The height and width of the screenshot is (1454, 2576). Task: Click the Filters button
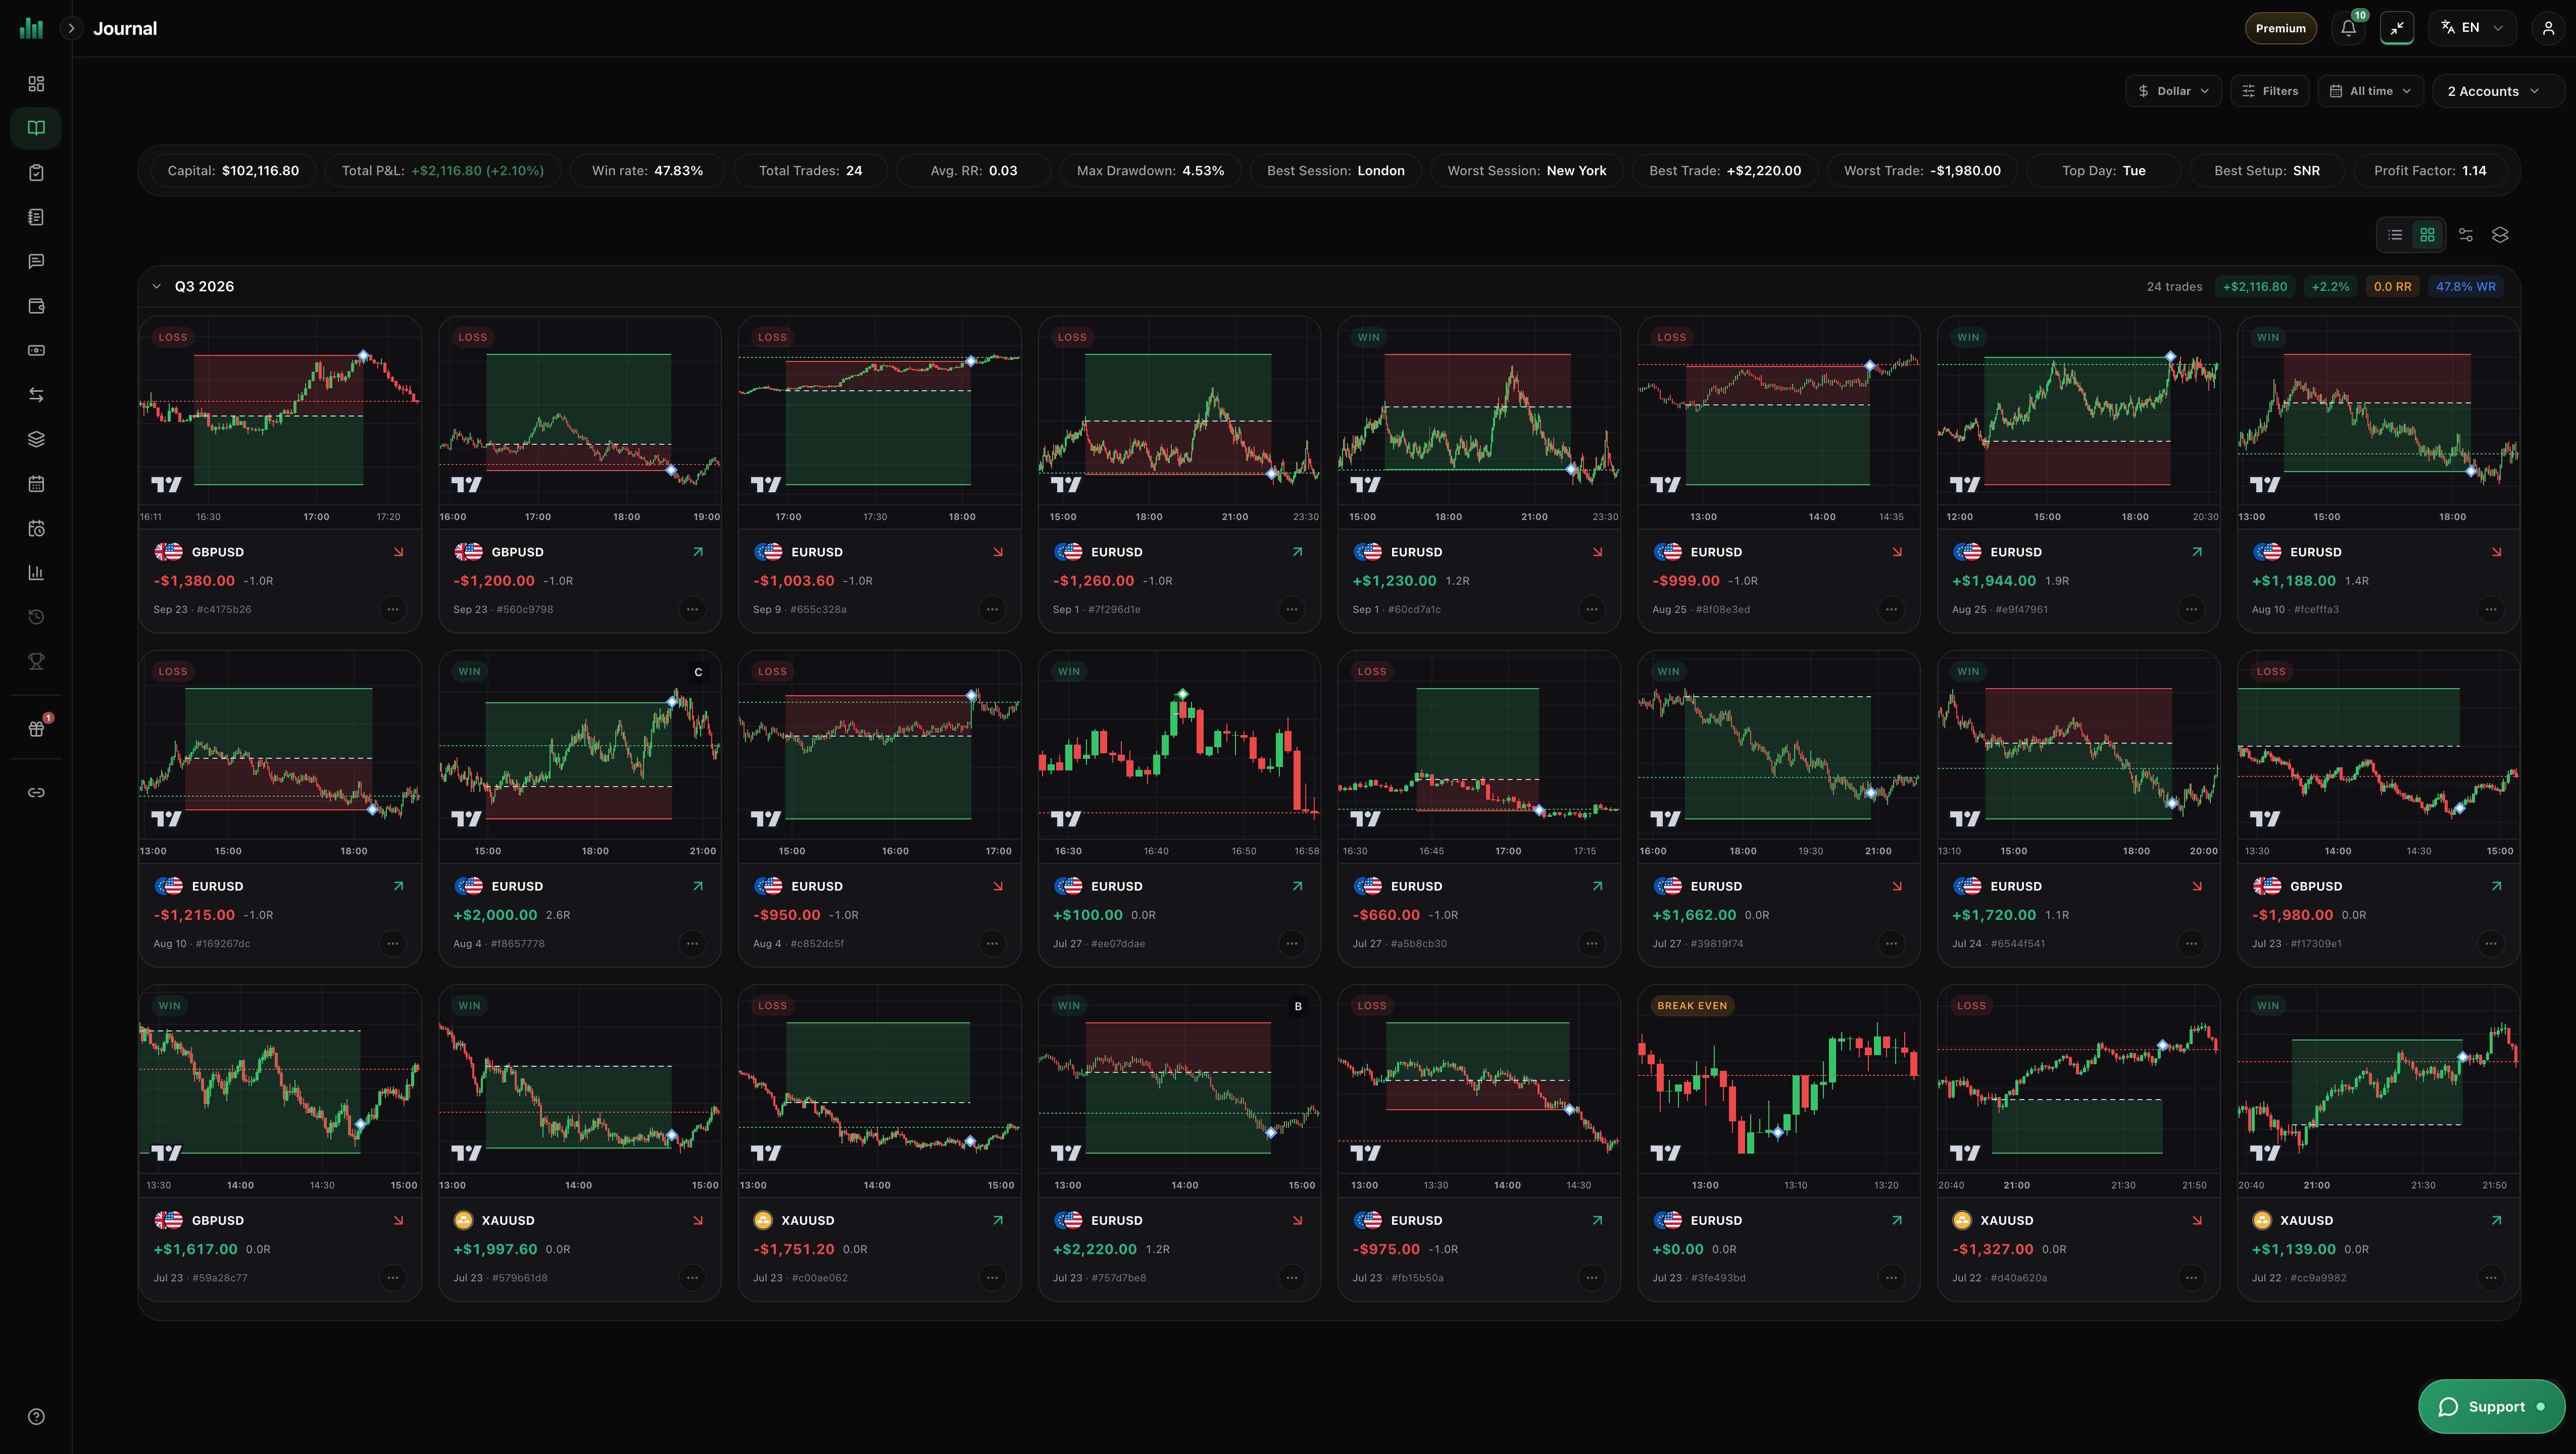click(2270, 91)
